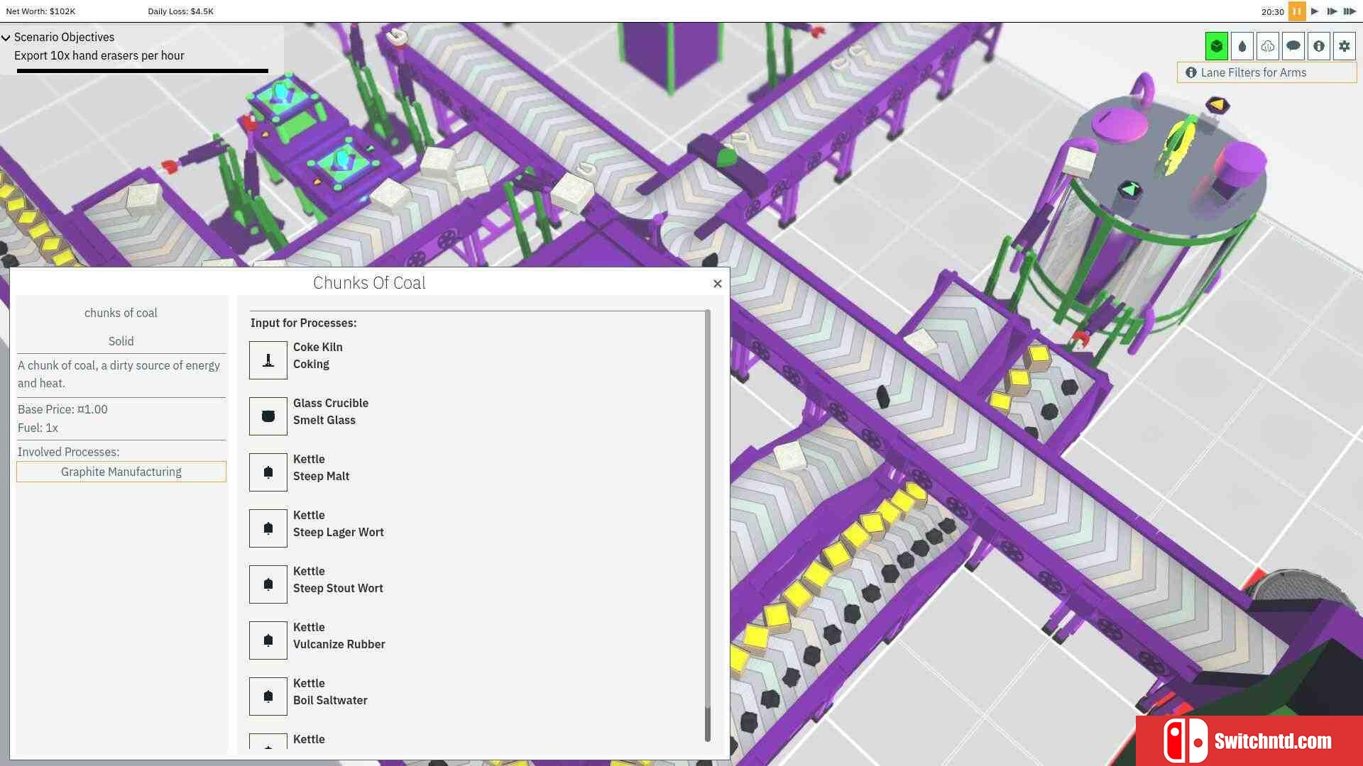The height and width of the screenshot is (766, 1363).
Task: Select the 'Smelt Glass' process text
Action: 324,420
